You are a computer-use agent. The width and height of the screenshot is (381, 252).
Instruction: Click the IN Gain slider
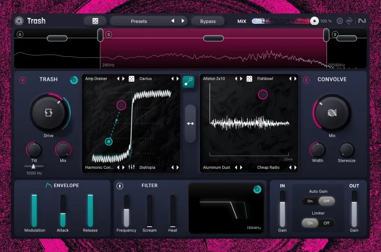pos(282,209)
